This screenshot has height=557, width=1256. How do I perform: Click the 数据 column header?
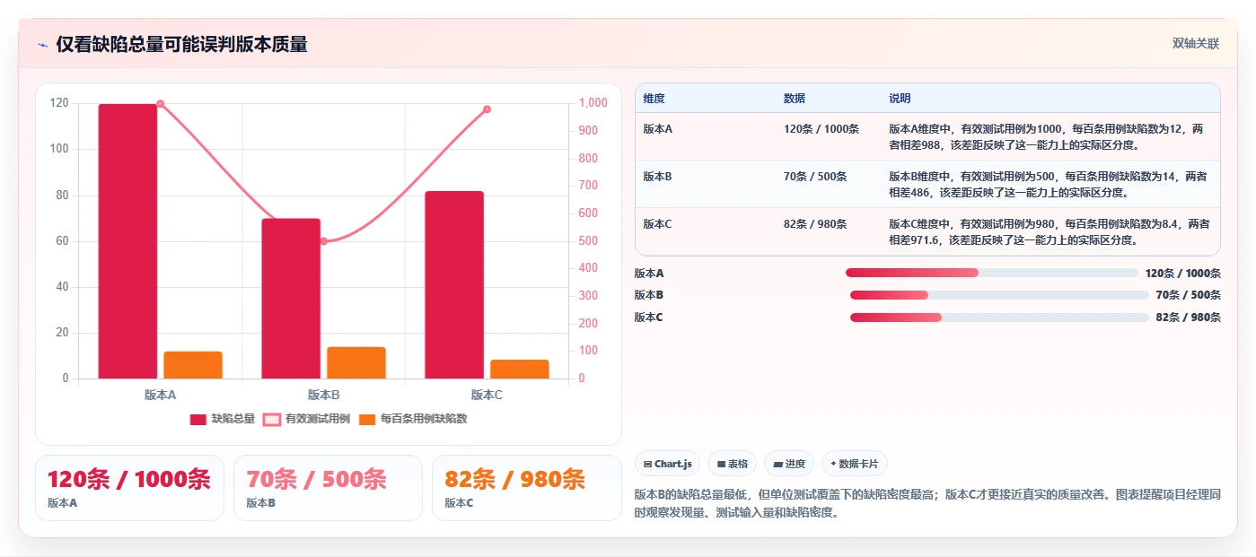point(795,99)
